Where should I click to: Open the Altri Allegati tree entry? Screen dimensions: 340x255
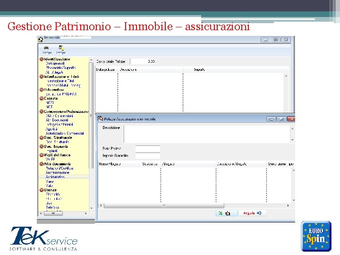(x=54, y=72)
